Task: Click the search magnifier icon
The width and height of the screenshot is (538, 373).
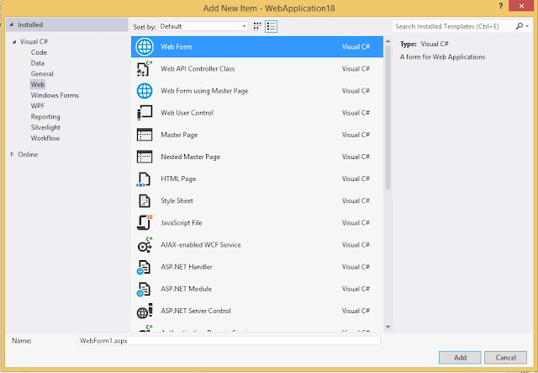Action: [x=520, y=26]
